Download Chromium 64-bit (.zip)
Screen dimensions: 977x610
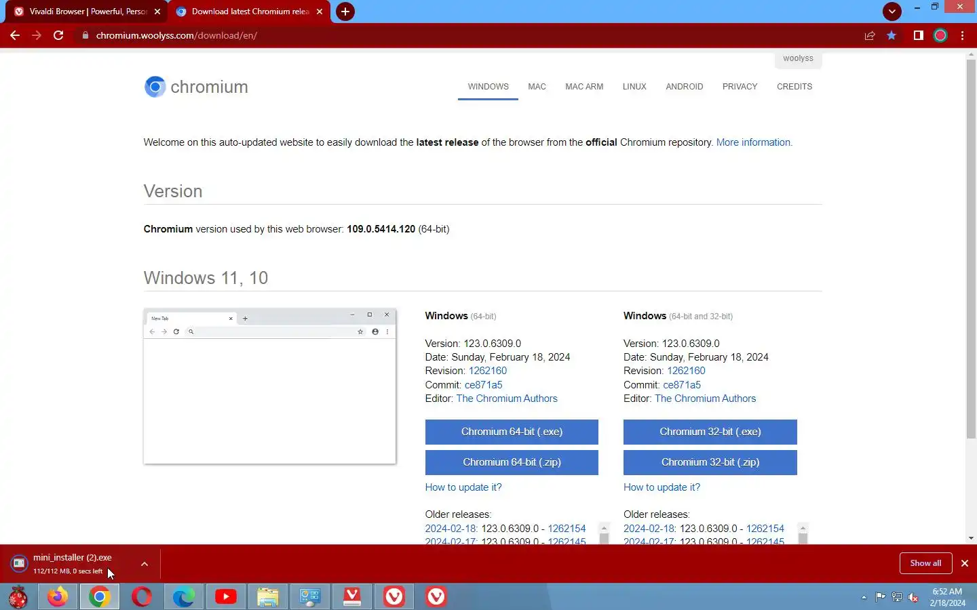tap(512, 462)
